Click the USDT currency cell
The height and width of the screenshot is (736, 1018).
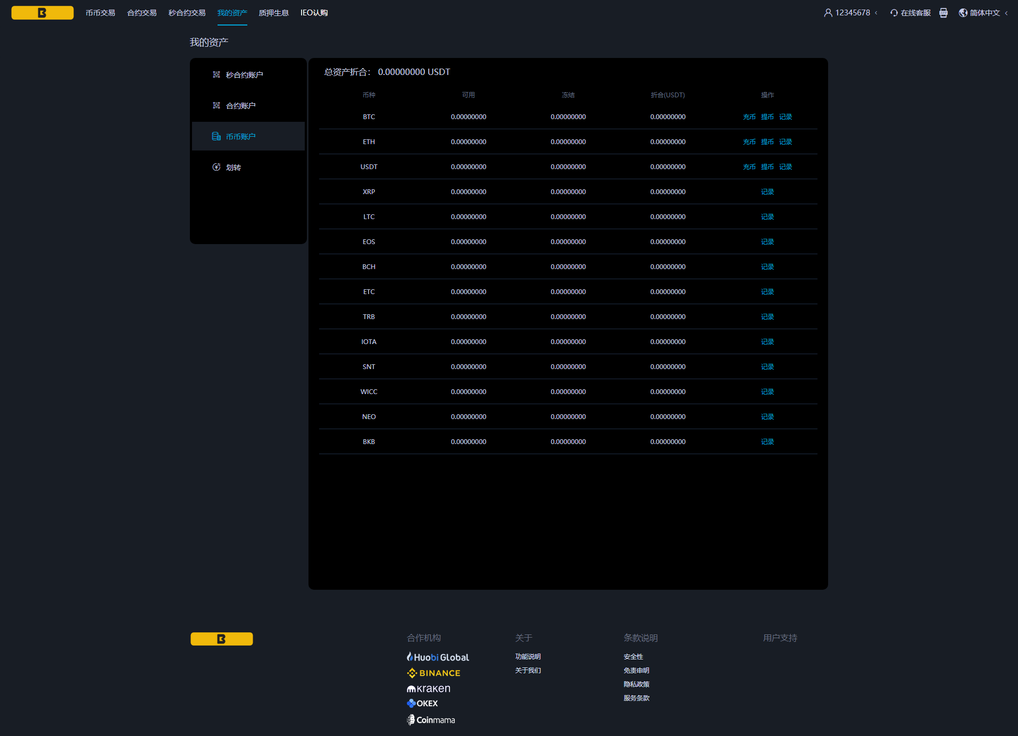pyautogui.click(x=369, y=166)
